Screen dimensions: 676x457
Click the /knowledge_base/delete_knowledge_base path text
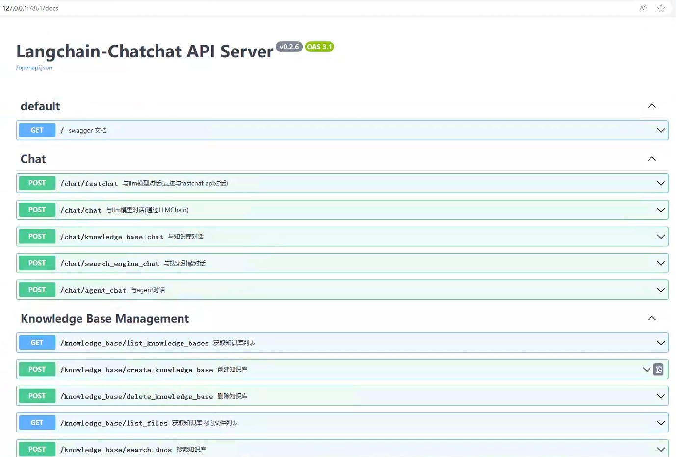click(137, 396)
